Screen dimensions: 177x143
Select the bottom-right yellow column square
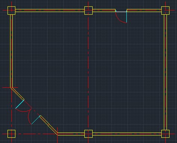[165, 134]
